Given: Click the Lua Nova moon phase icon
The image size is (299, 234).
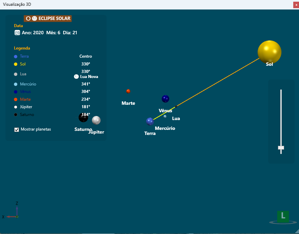Looking at the screenshot, I should tap(76, 77).
